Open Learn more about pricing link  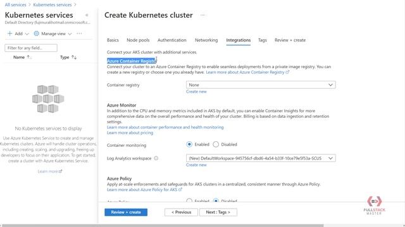coord(130,133)
